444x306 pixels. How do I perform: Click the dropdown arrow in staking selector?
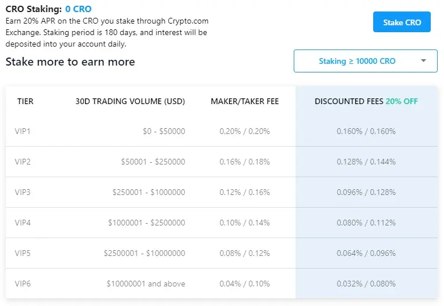[423, 60]
